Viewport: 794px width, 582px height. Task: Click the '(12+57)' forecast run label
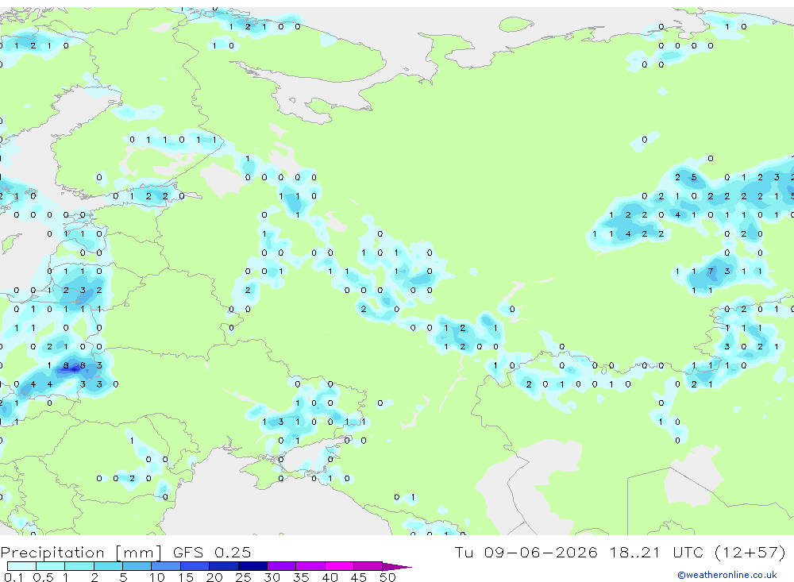750,552
